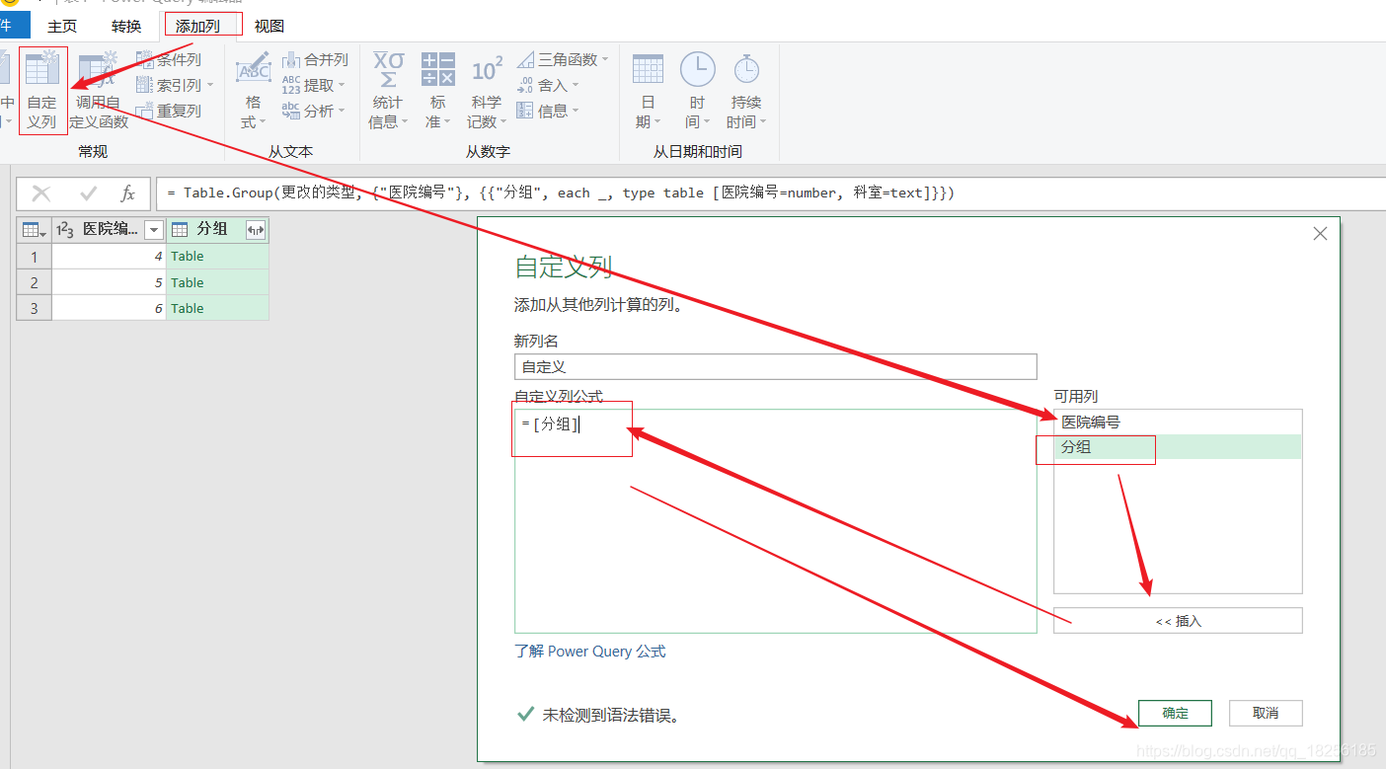Viewport: 1386px width, 769px height.
Task: Click inside the formula bar text
Action: (x=561, y=193)
